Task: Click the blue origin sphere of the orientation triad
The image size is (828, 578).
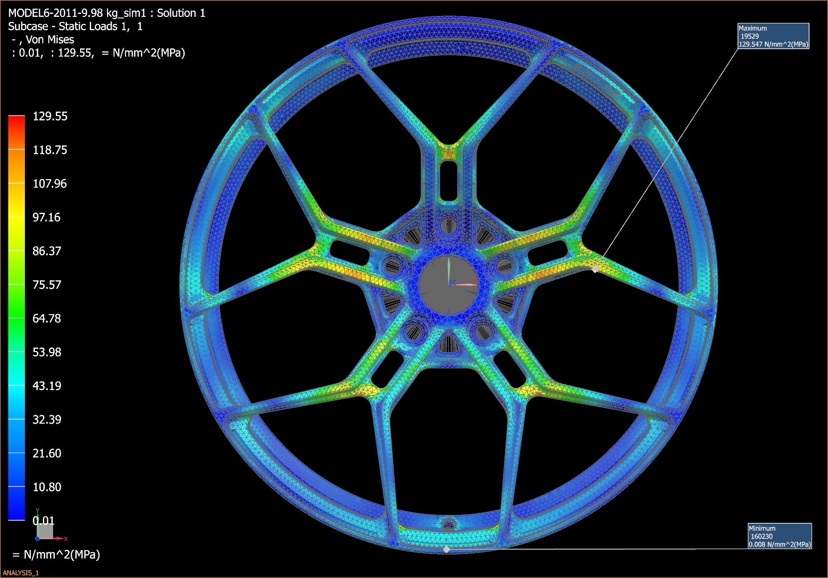Action: click(38, 539)
